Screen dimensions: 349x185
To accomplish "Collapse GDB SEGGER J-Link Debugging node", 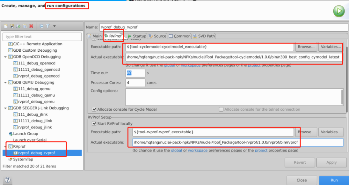I will [5, 108].
